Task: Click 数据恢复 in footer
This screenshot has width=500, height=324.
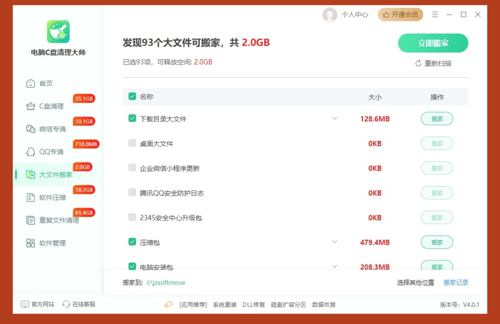Action: click(324, 305)
